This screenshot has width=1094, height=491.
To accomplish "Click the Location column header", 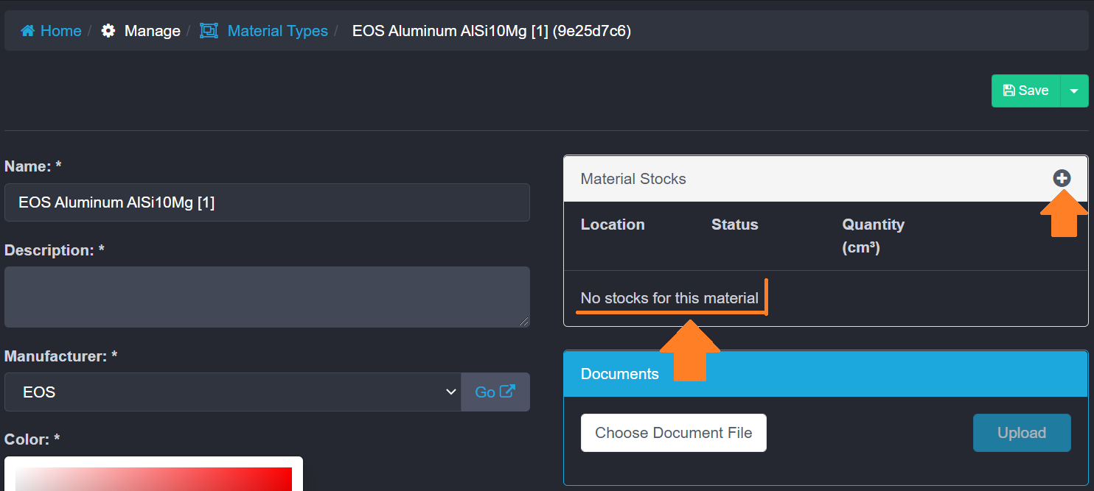I will click(x=612, y=225).
